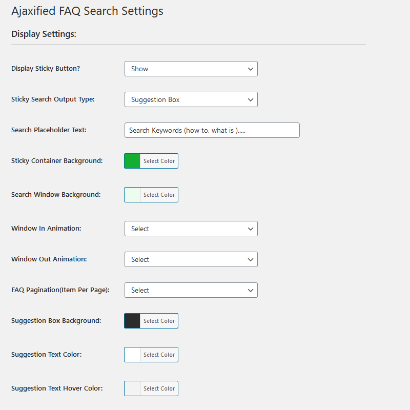Click the green Sticky Container Background swatch
Screen dimensions: 410x410
click(131, 160)
